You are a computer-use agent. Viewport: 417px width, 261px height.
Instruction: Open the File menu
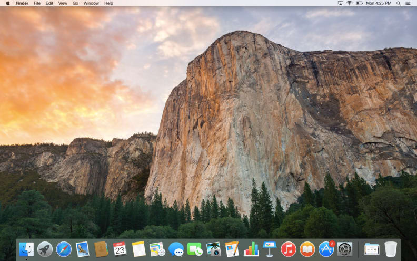click(37, 3)
